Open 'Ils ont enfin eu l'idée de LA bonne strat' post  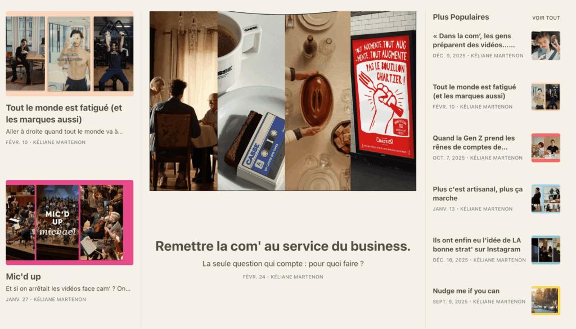477,245
